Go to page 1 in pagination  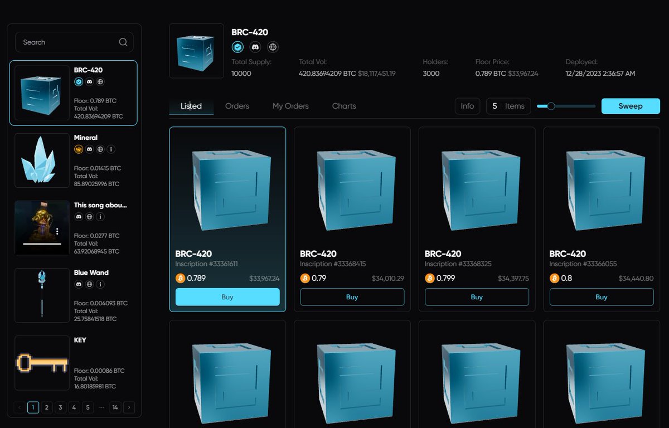click(33, 407)
